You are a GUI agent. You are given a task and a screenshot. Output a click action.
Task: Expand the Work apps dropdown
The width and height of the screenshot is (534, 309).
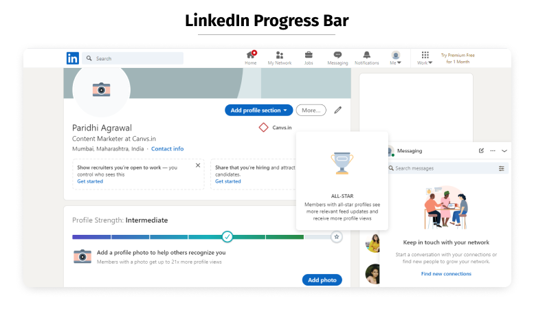point(425,58)
